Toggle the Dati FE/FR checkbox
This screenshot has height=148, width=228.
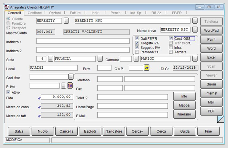coord(137,38)
